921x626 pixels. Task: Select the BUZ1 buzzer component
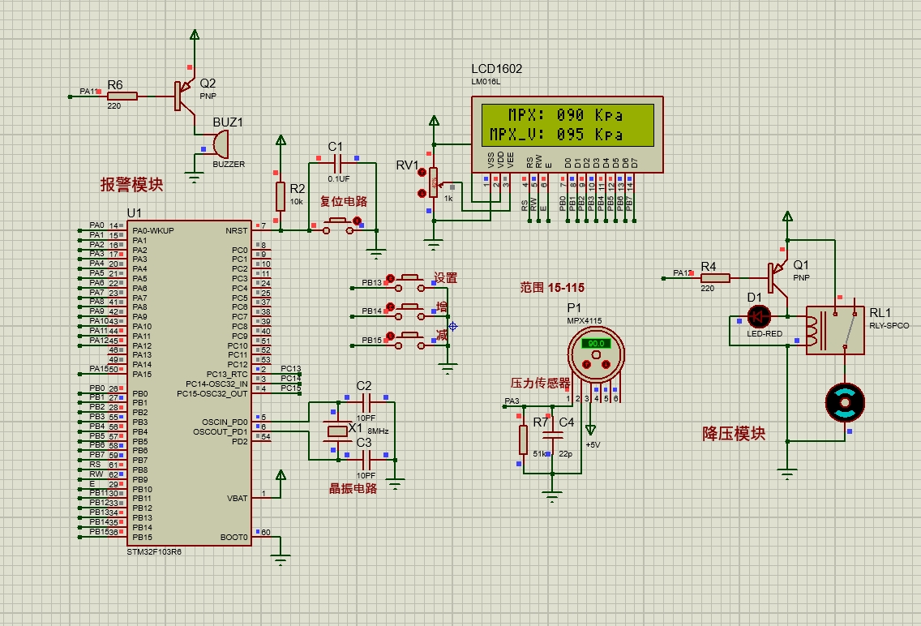[x=220, y=144]
